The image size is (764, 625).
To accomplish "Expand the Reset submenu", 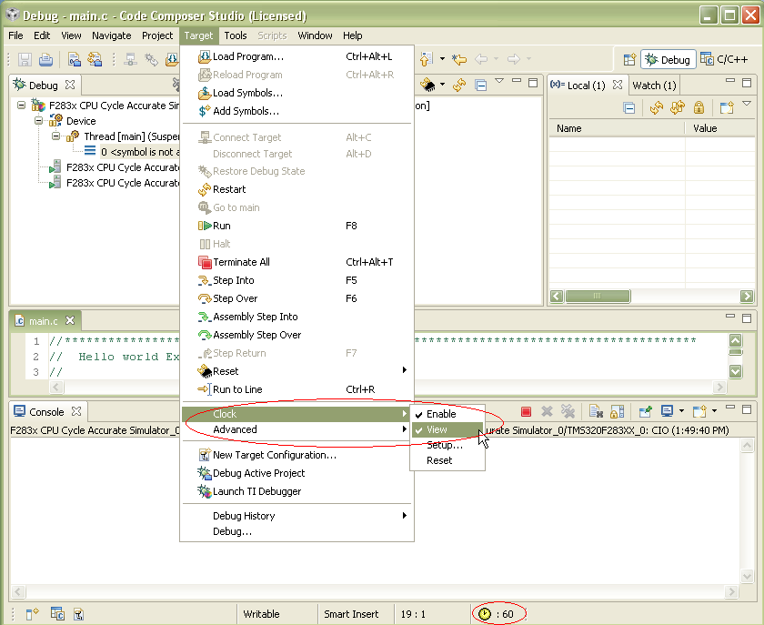I will click(x=297, y=371).
